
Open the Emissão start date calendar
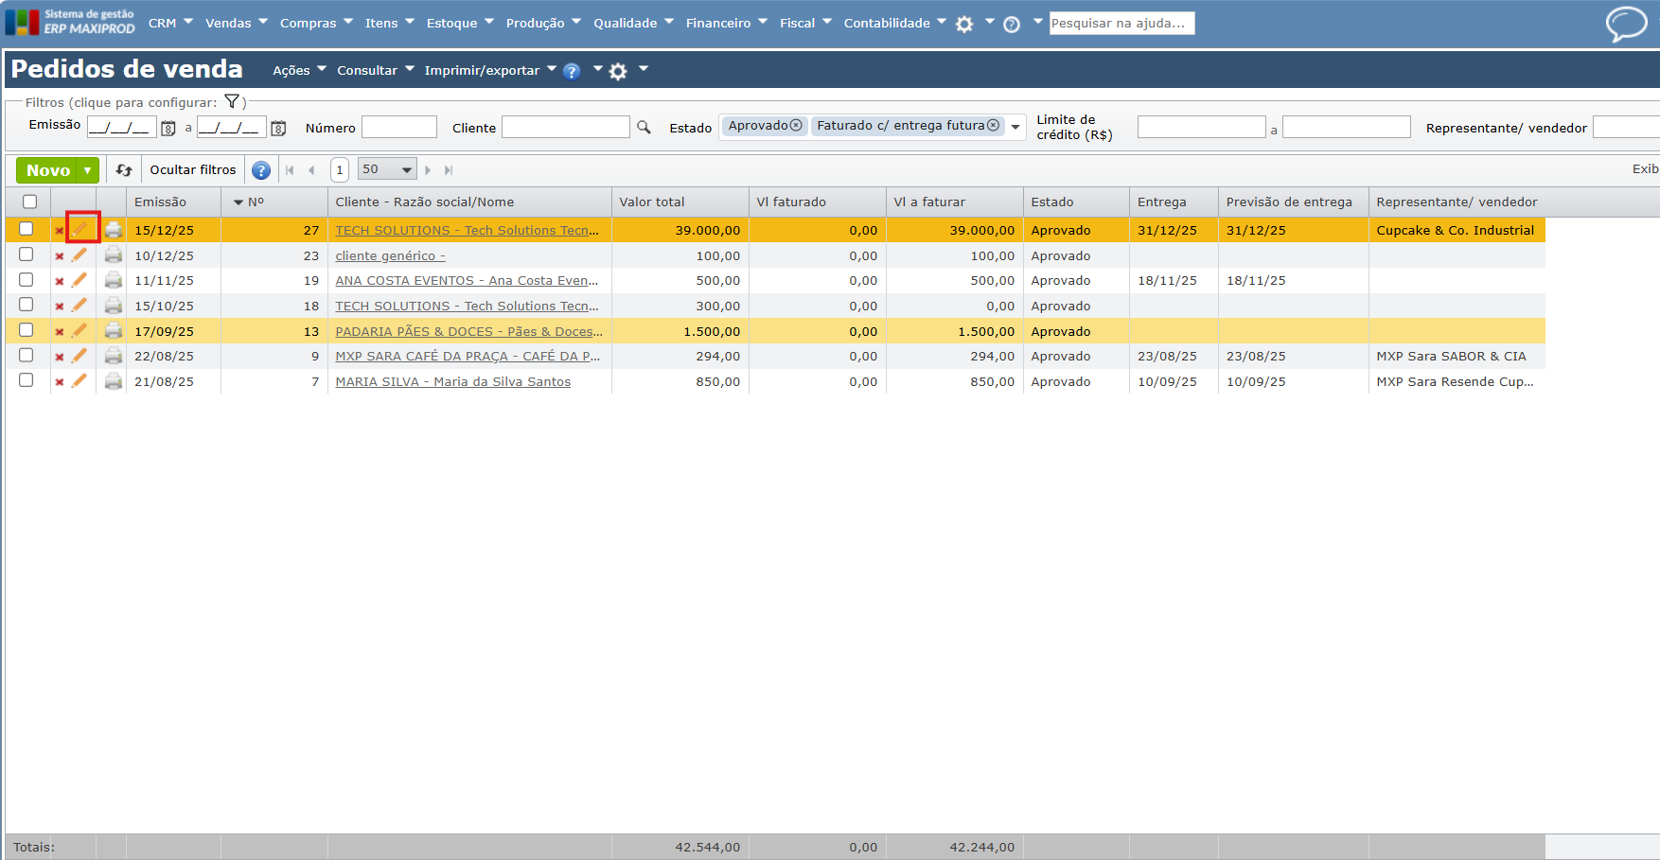(x=168, y=128)
